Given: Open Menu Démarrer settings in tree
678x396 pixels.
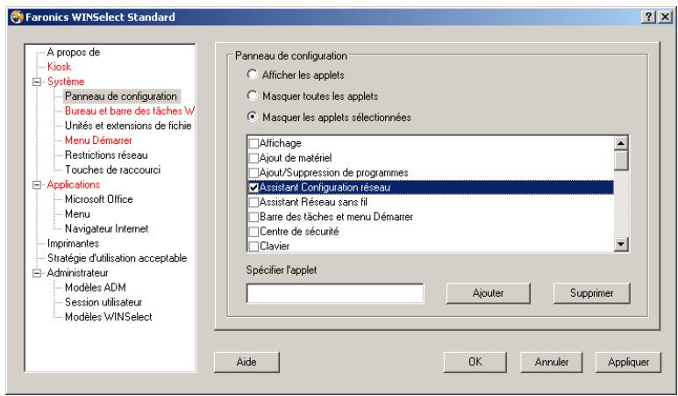Looking at the screenshot, I should 98,140.
